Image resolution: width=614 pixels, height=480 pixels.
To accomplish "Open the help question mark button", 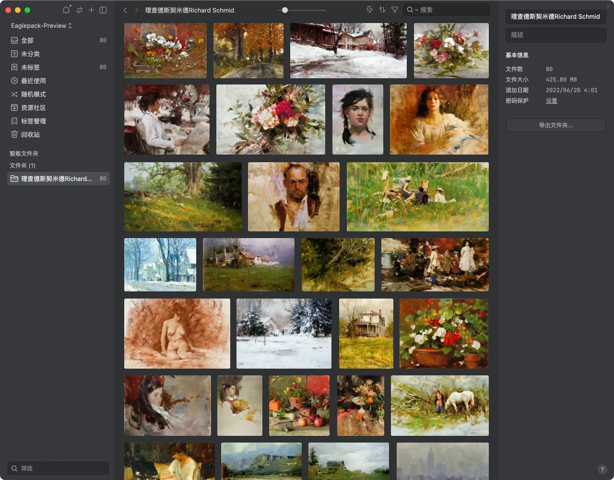I will coord(602,469).
